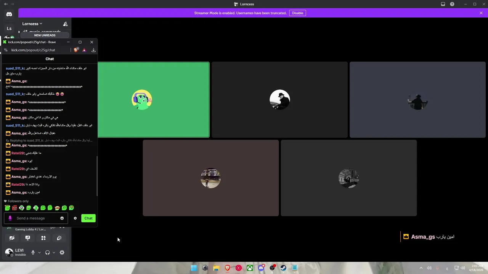Select the participant tile with white hat avatar
The image size is (488, 274).
click(x=279, y=100)
